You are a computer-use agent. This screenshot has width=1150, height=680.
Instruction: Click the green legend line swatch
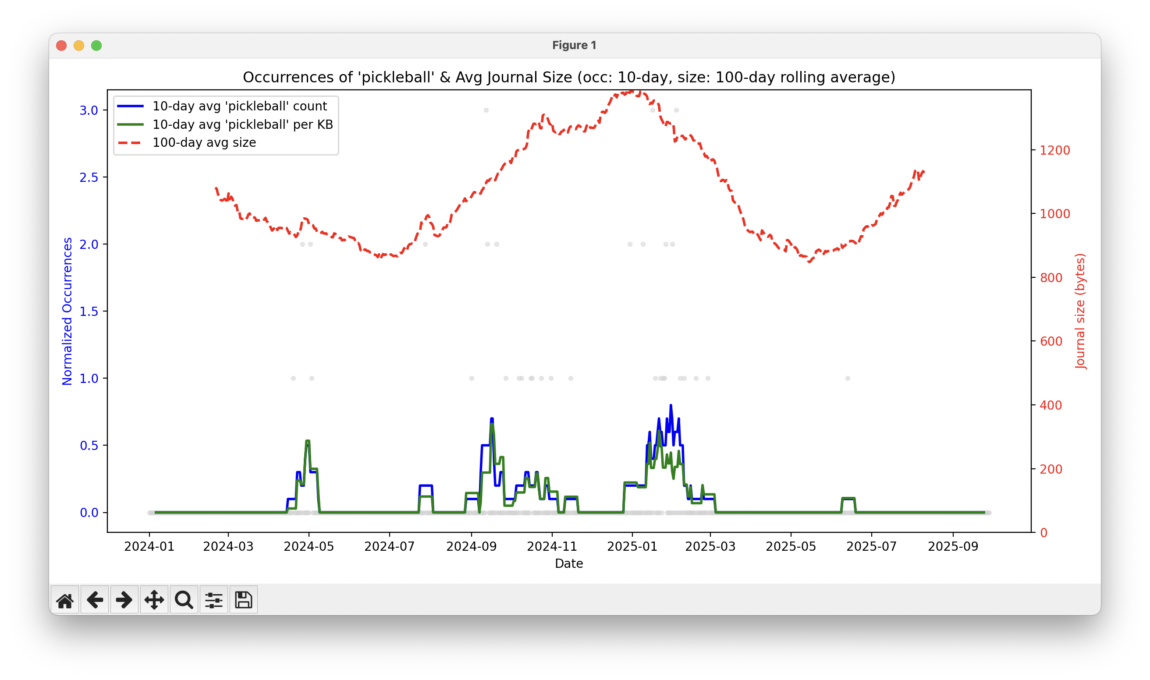tap(131, 124)
